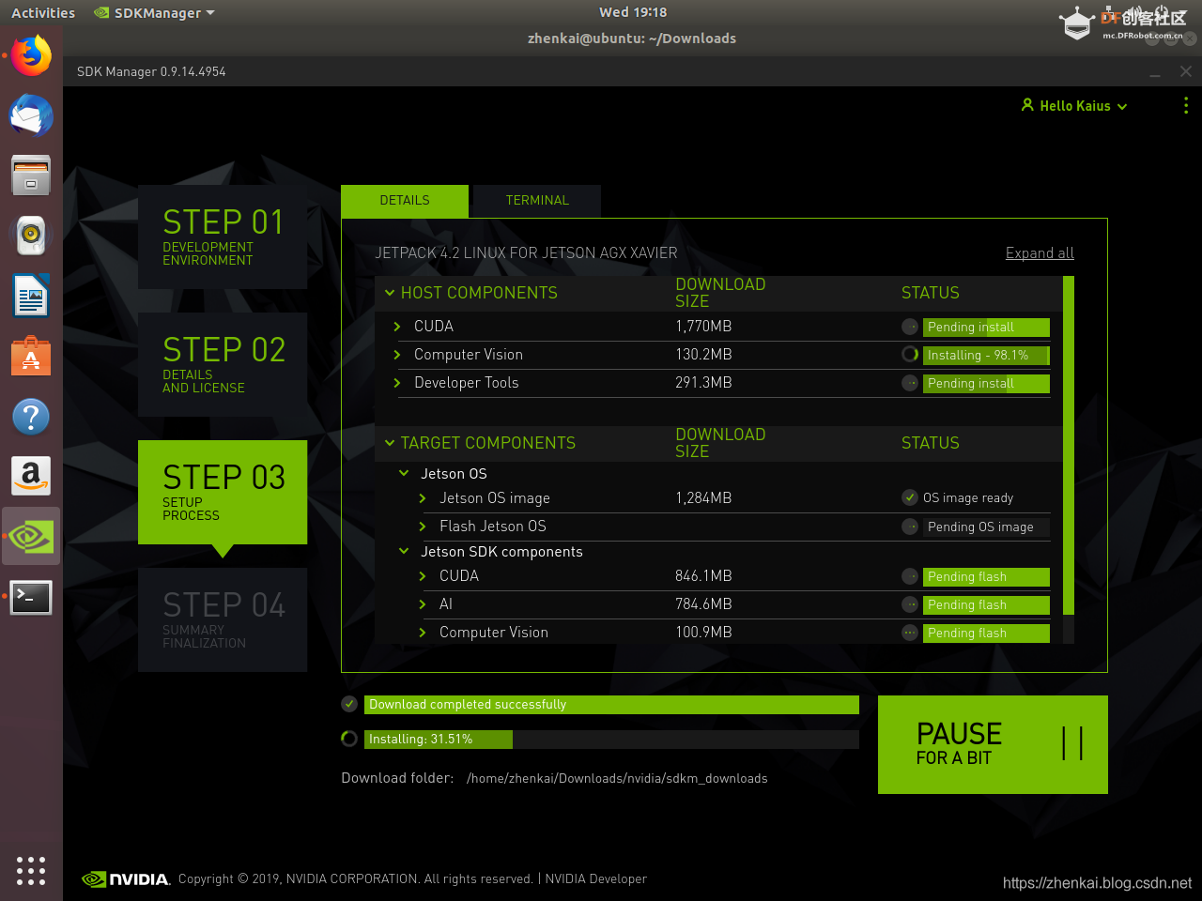
Task: Click target CUDA pending flash circle
Action: click(x=910, y=576)
